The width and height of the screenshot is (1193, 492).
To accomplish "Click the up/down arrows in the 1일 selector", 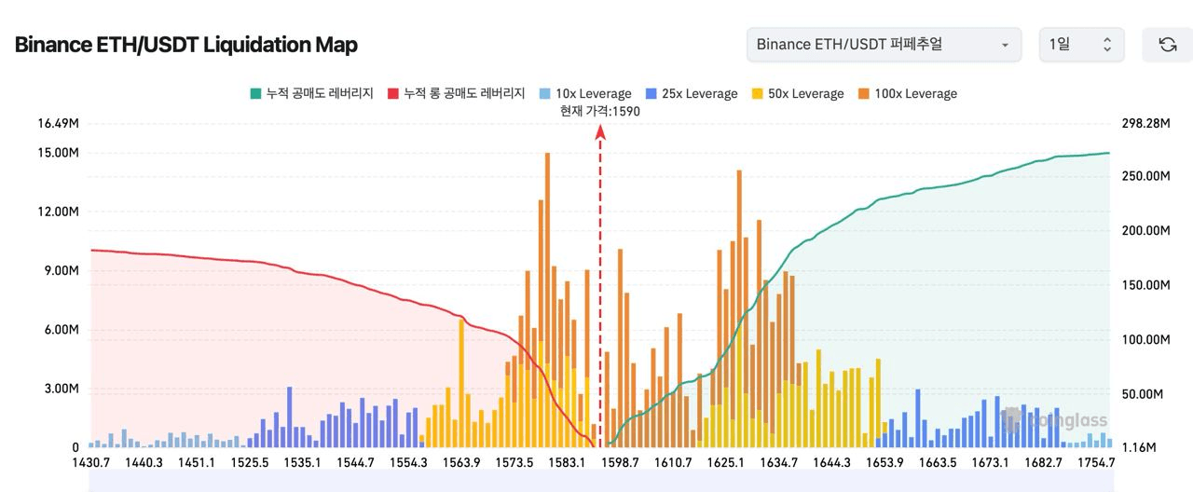I will pyautogui.click(x=1107, y=45).
